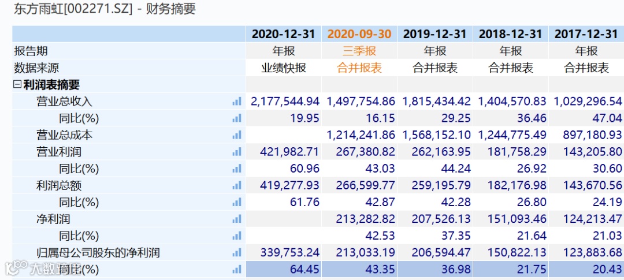Screen dimensions: 624x280
Task: Select the 归属母公司股东的净利润 row label
Action: click(98, 252)
